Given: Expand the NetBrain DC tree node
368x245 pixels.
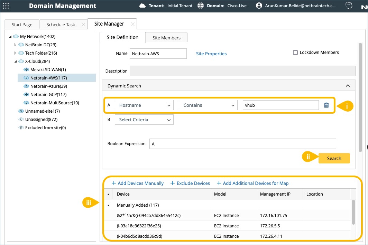Looking at the screenshot, I should [15, 45].
